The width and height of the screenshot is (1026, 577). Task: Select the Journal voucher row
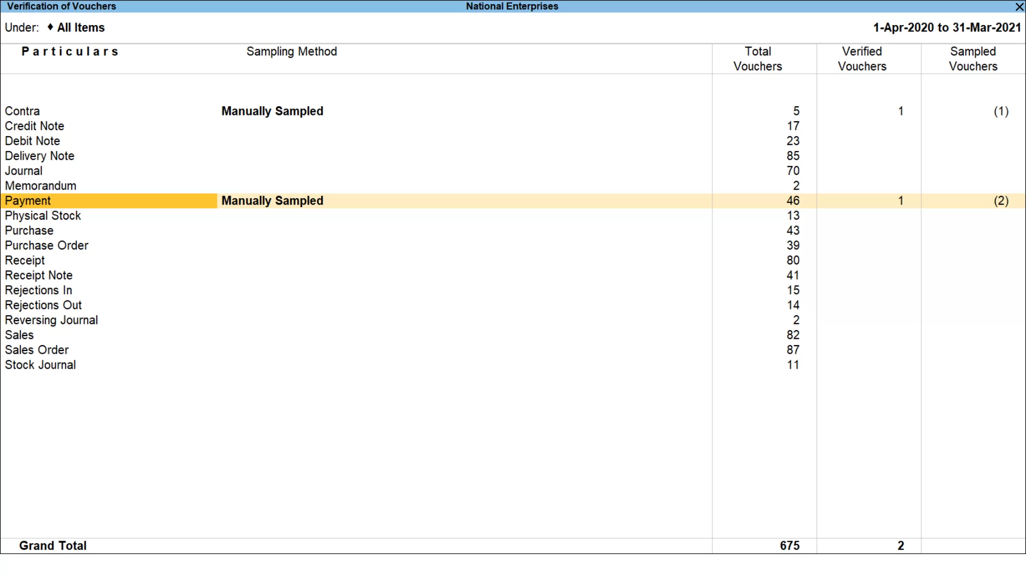(513, 171)
